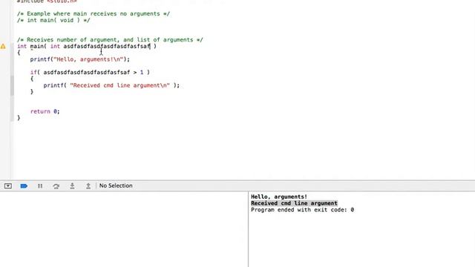Screen dimensions: 475x267
Task: Click the 'return' keyword
Action: click(40, 111)
